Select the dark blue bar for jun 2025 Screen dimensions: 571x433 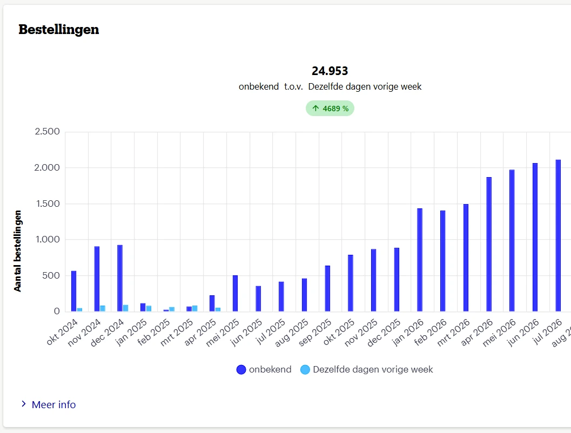(x=258, y=299)
